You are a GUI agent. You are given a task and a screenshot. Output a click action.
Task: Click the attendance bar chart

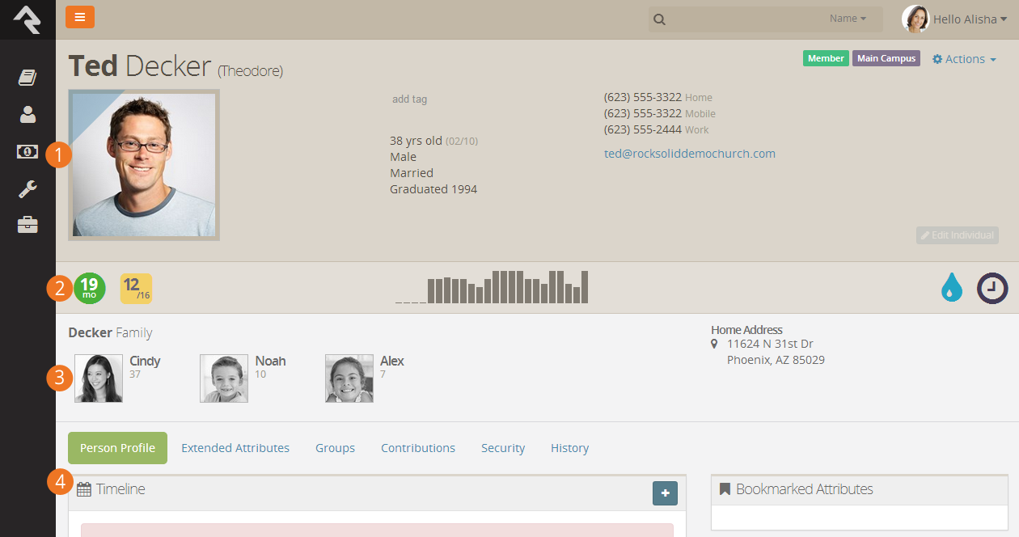492,287
